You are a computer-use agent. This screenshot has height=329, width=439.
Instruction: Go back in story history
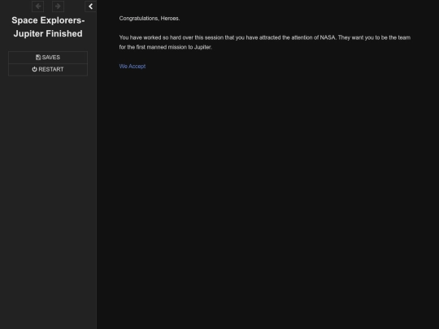tap(37, 6)
